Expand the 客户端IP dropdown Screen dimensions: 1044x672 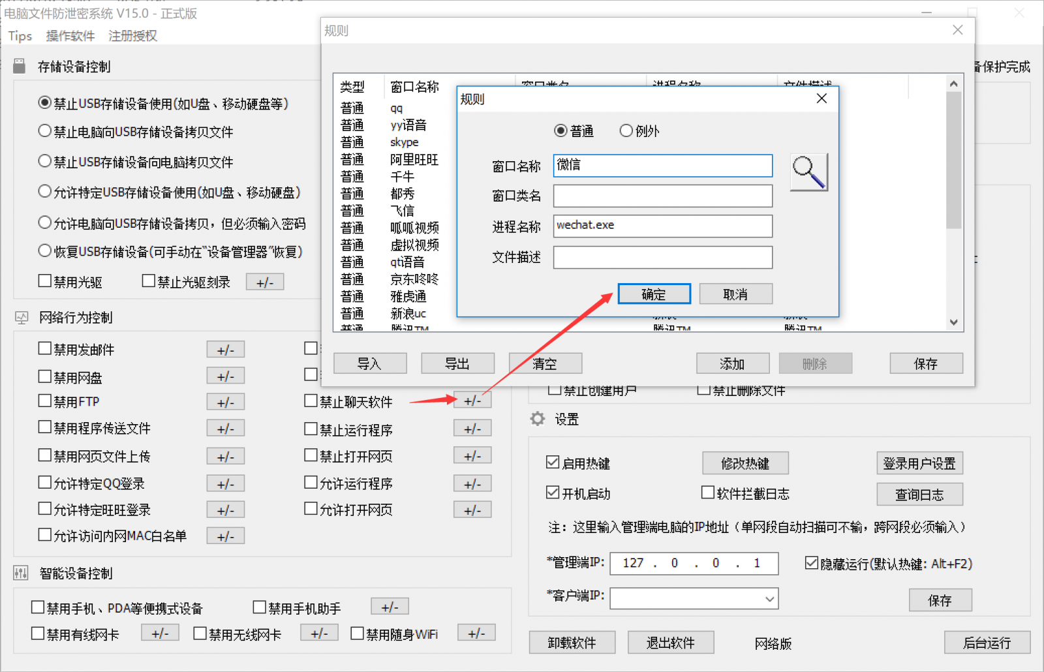(769, 599)
